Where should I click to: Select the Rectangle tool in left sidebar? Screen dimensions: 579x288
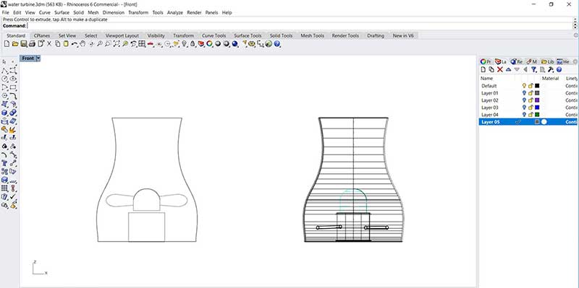coord(13,87)
